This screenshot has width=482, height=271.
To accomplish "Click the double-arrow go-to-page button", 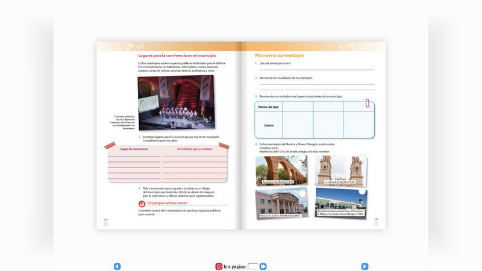I will pos(263,266).
